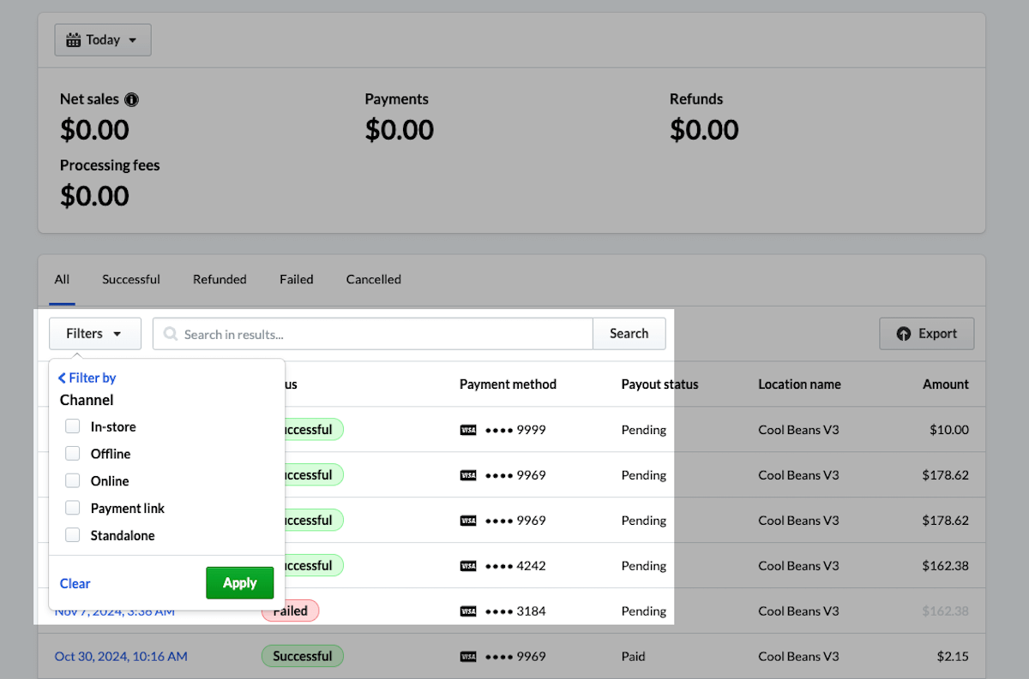Switch to the Failed tab
This screenshot has height=679, width=1029.
pos(297,279)
